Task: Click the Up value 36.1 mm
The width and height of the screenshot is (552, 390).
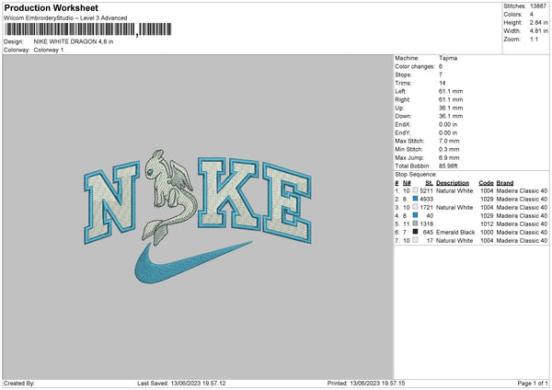Action: [x=451, y=108]
